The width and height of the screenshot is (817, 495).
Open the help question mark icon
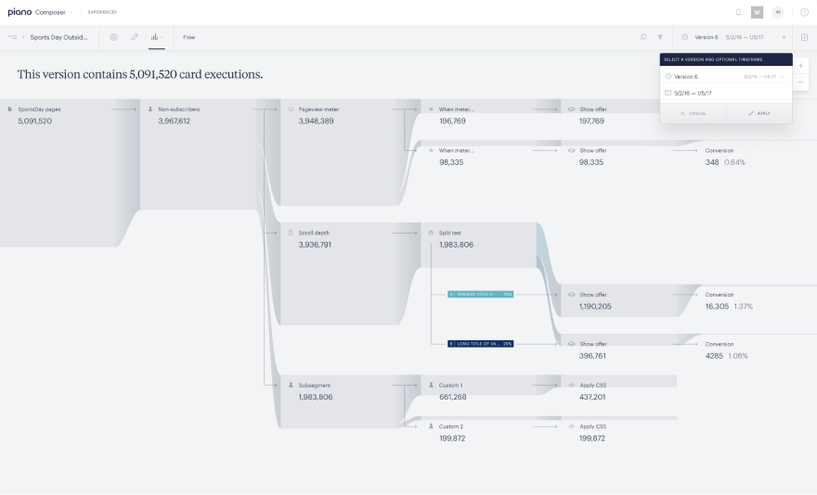point(805,12)
